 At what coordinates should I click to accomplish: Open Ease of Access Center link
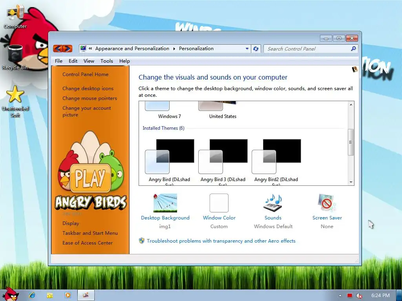point(88,243)
